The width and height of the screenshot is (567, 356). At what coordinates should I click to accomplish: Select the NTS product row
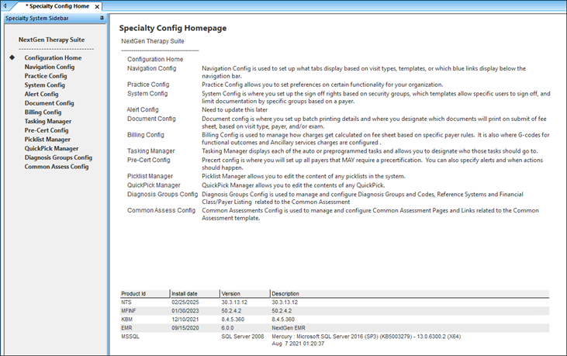click(x=334, y=302)
